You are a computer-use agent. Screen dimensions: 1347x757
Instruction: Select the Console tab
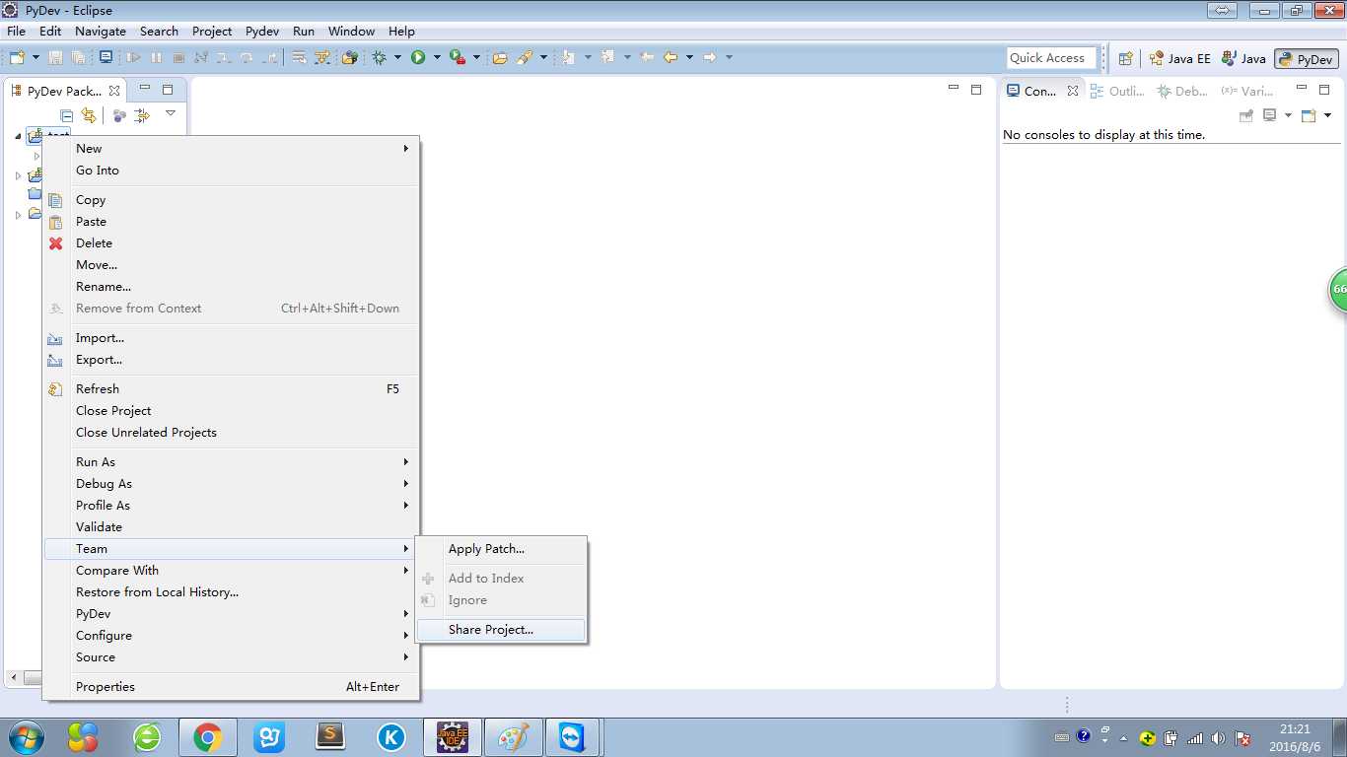(x=1042, y=91)
